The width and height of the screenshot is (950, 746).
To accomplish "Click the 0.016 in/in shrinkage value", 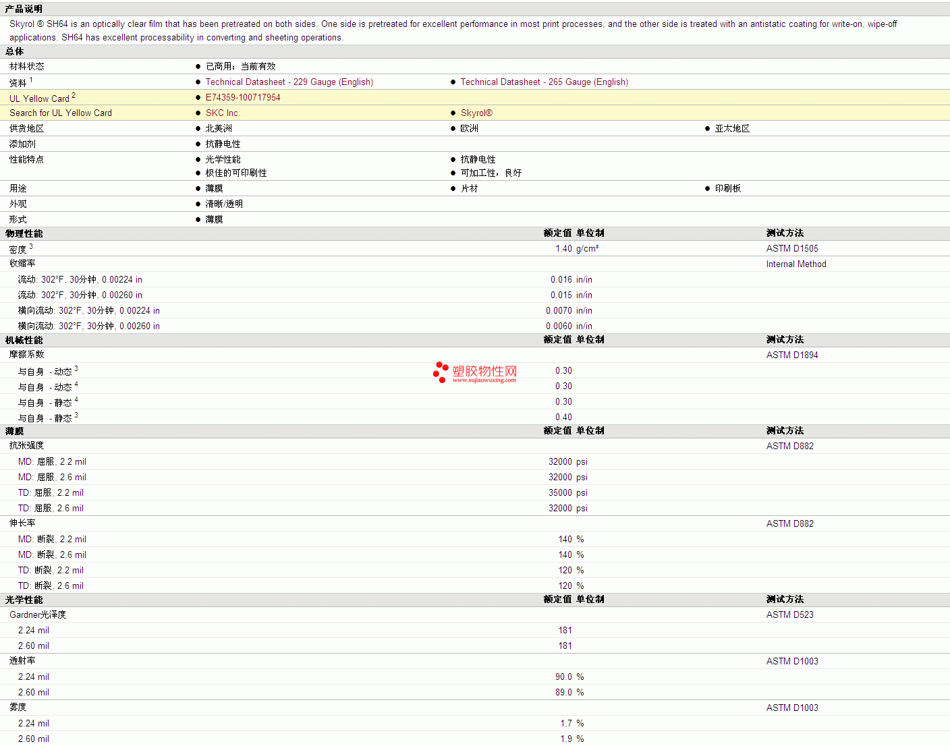I will pos(571,279).
